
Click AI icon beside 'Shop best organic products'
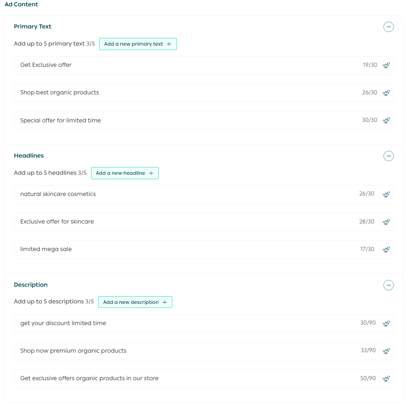pyautogui.click(x=386, y=93)
